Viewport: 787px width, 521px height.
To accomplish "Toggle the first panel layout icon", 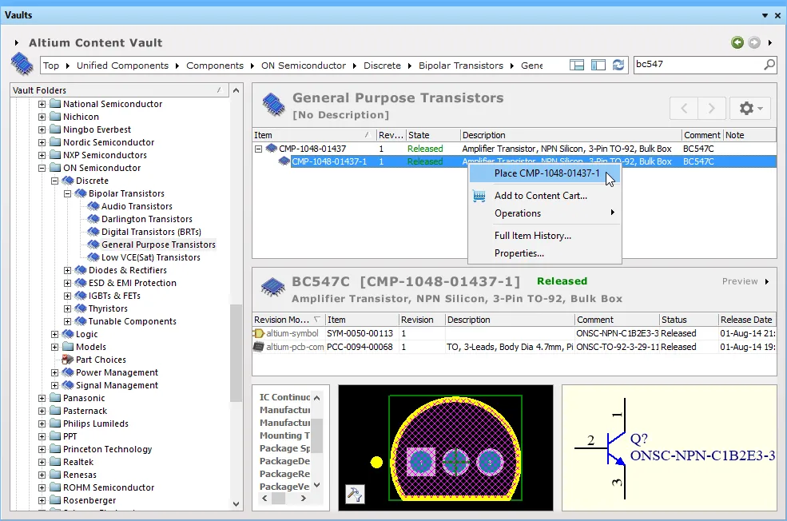I will [577, 66].
